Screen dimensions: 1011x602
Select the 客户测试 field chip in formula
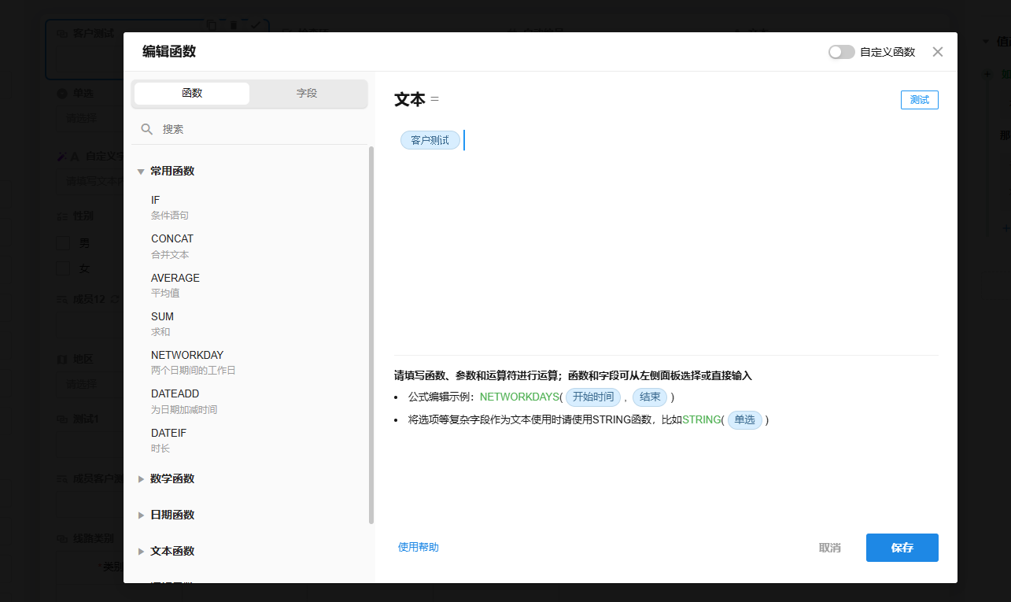(x=430, y=140)
